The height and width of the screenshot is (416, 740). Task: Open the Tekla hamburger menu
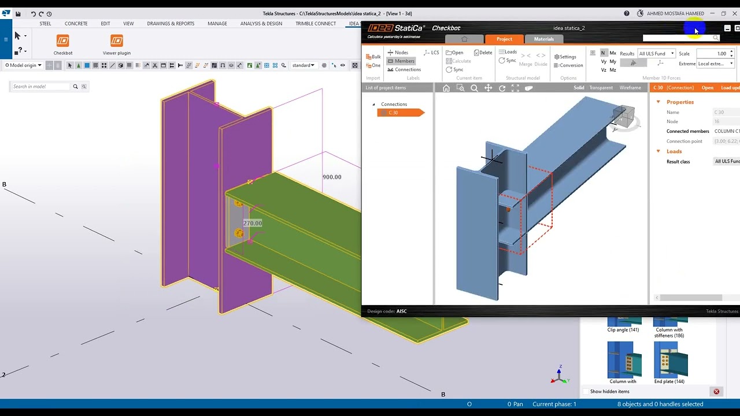[6, 39]
